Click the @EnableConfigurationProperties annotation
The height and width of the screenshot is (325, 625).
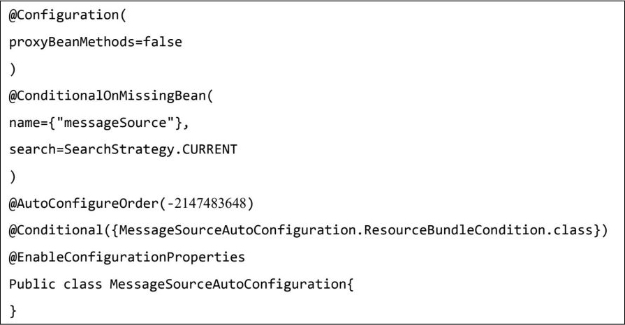[127, 257]
